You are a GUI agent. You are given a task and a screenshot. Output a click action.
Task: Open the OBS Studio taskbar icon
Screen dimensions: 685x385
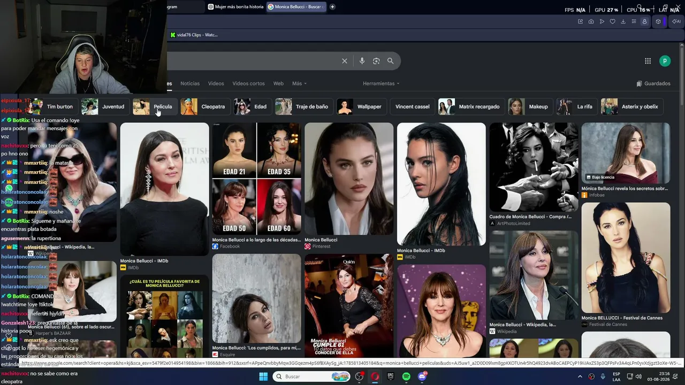point(360,376)
